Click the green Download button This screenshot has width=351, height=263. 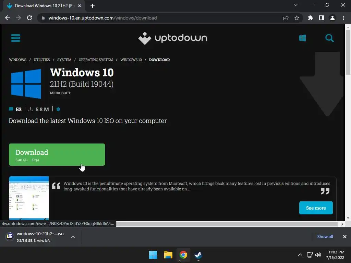coord(57,154)
